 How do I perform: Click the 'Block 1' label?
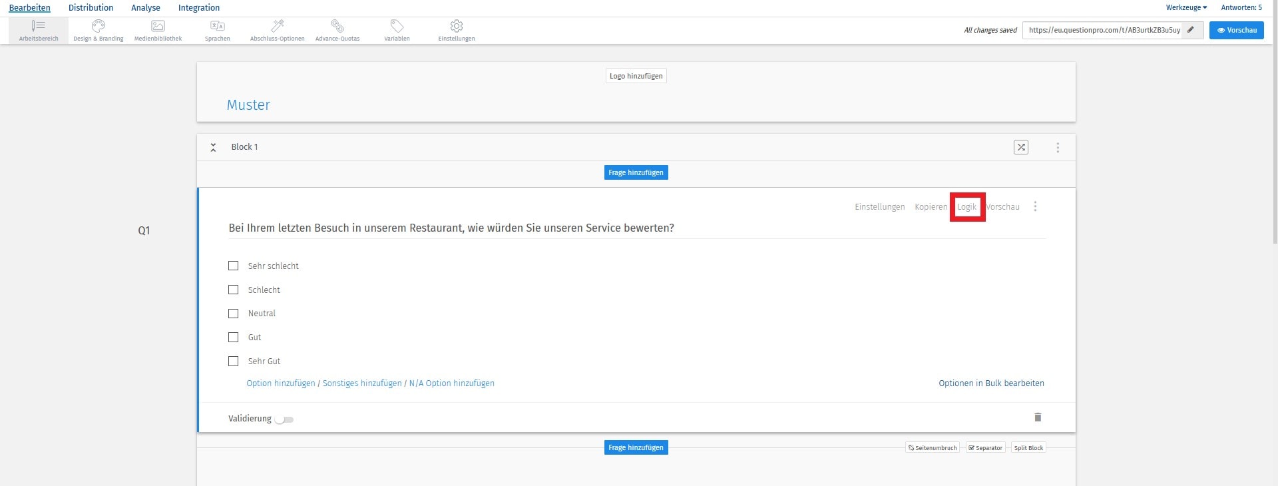(244, 147)
